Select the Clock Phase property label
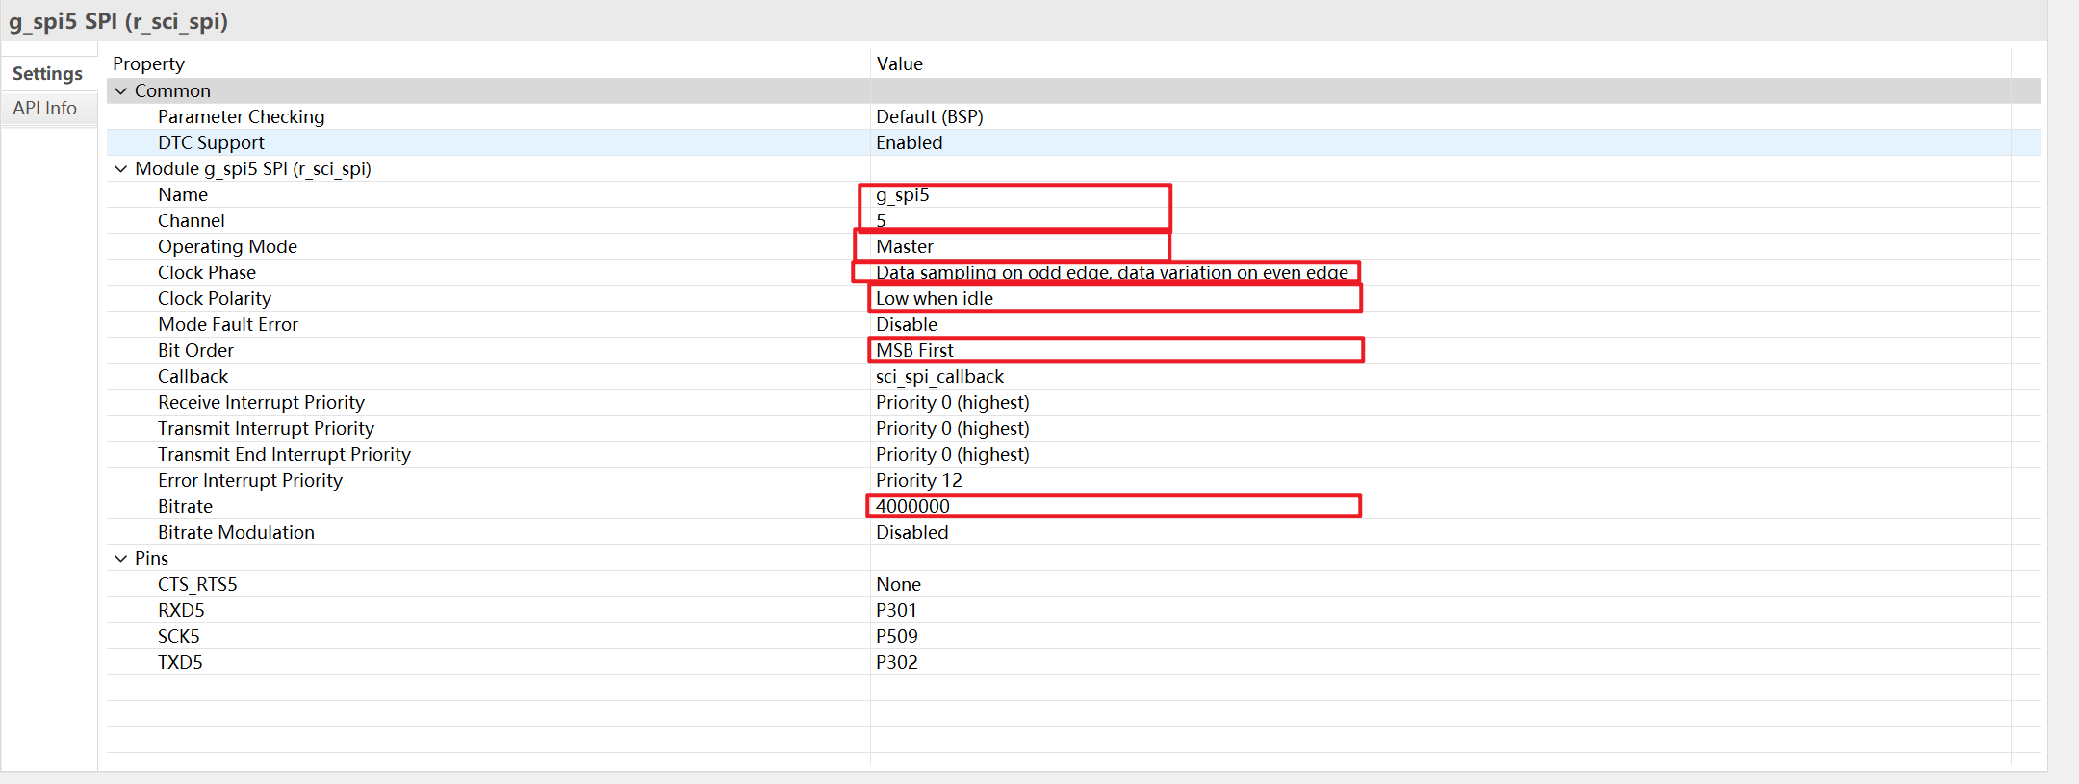The height and width of the screenshot is (784, 2079). point(207,273)
